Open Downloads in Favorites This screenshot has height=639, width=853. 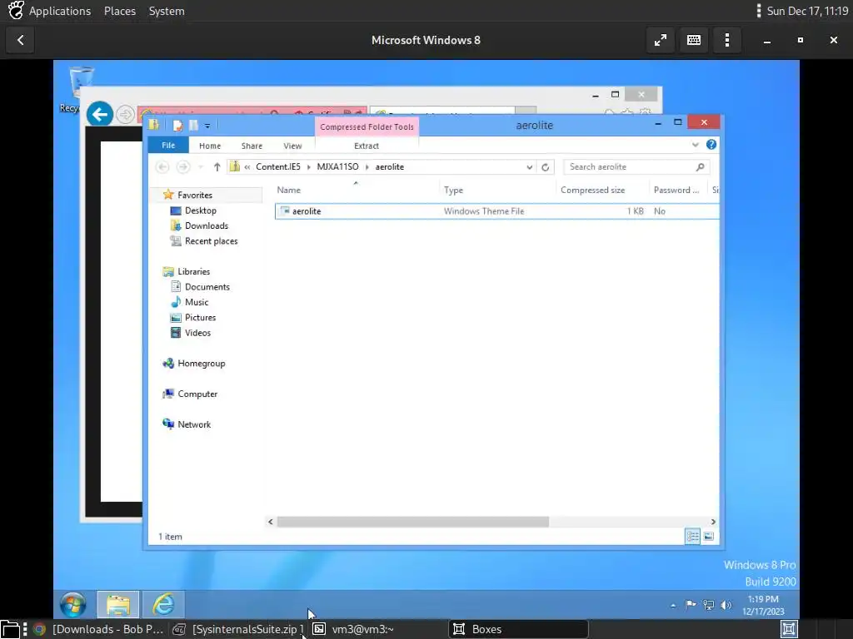(x=207, y=225)
